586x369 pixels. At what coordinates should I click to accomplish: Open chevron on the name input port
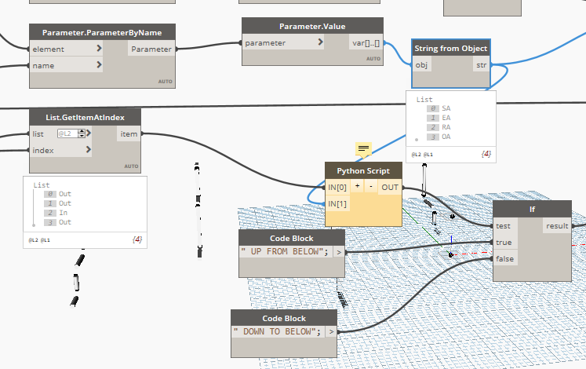pyautogui.click(x=99, y=64)
